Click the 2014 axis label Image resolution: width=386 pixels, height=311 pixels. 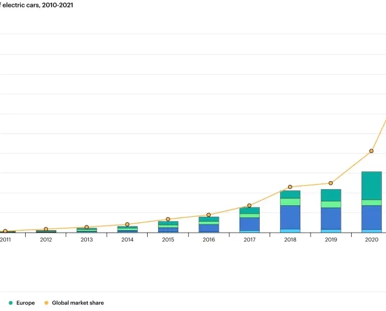click(127, 239)
